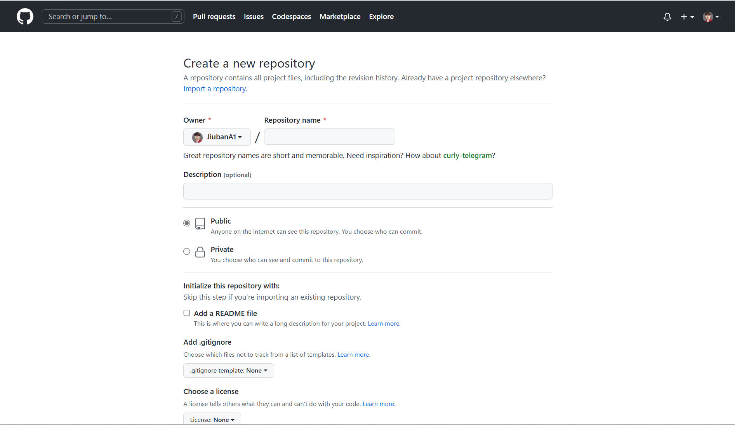This screenshot has width=735, height=425.
Task: Click the Repository name input
Action: point(330,137)
